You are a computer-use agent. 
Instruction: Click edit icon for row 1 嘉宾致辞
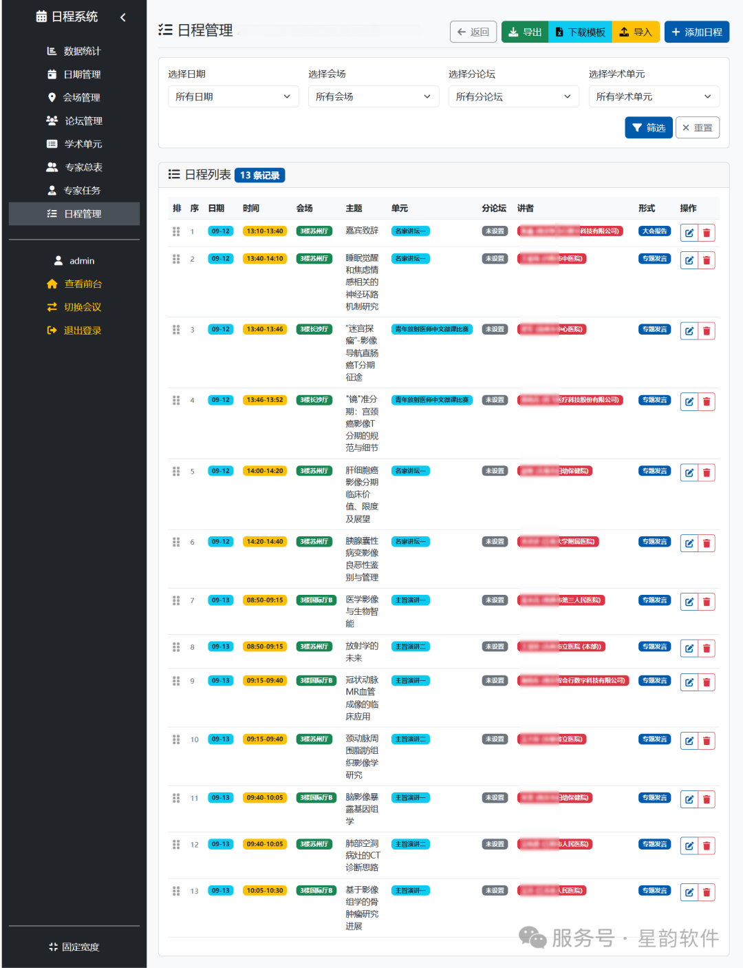tap(689, 233)
